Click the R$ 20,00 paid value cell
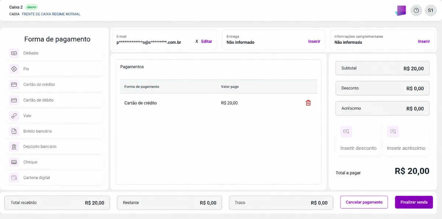 pyautogui.click(x=229, y=103)
